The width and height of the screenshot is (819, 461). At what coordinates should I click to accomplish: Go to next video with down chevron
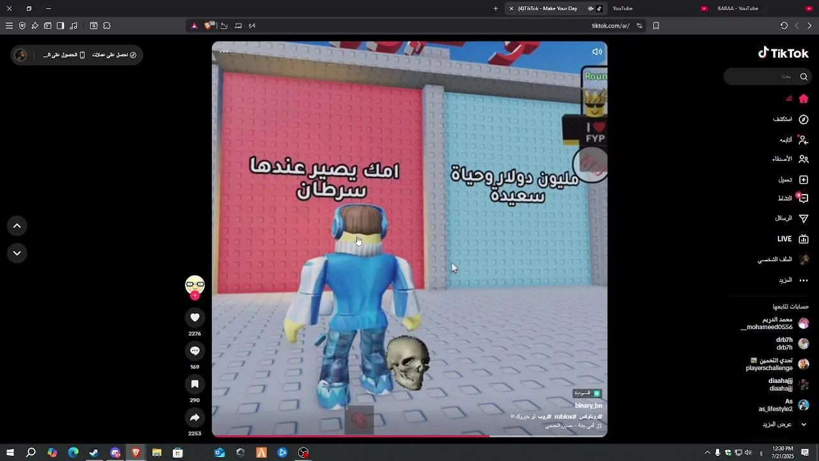point(17,253)
